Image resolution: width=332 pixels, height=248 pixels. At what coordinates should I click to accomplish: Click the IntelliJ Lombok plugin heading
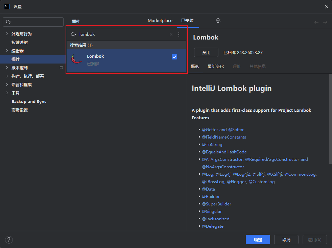pos(232,88)
